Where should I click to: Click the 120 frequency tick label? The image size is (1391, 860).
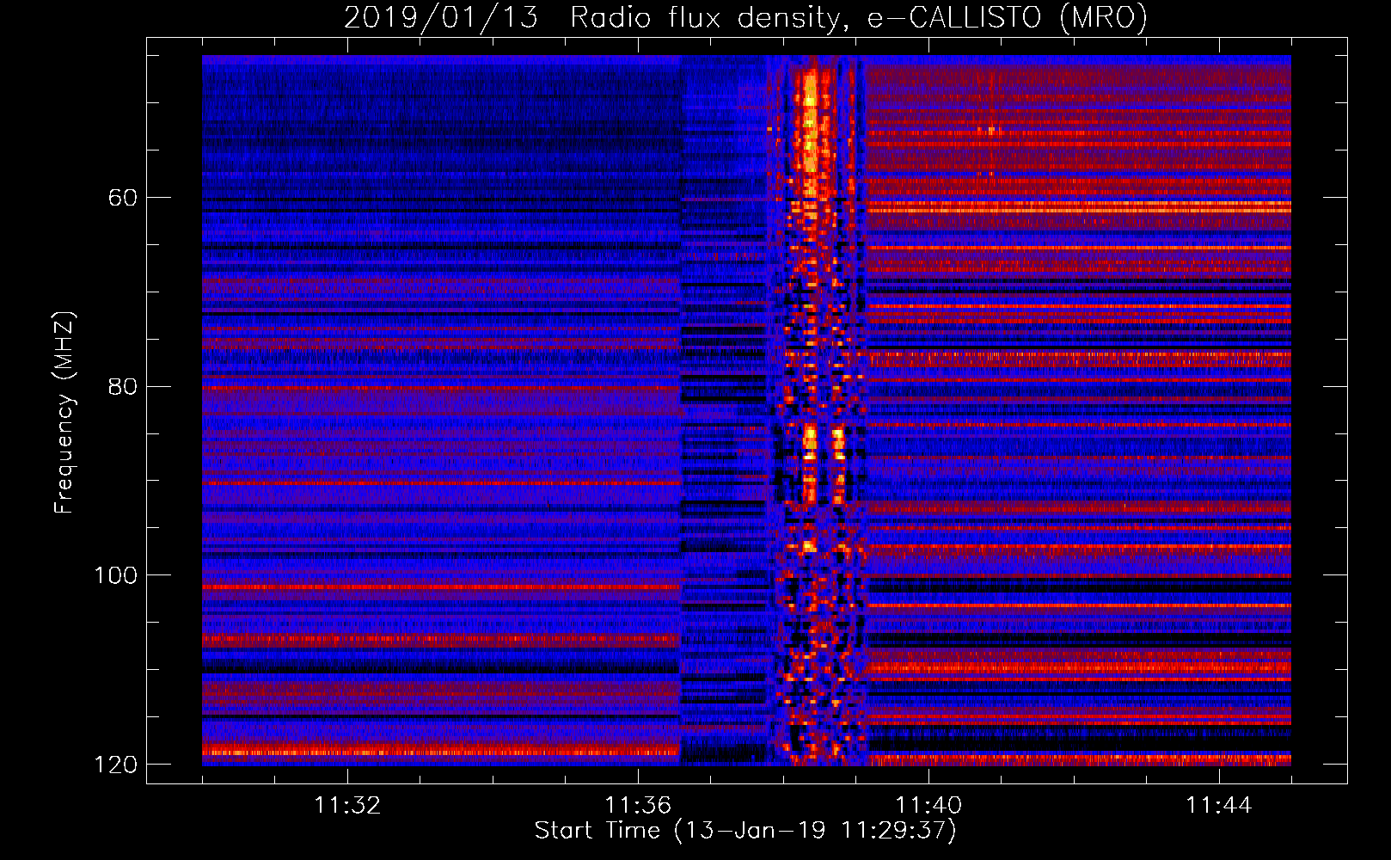[115, 765]
